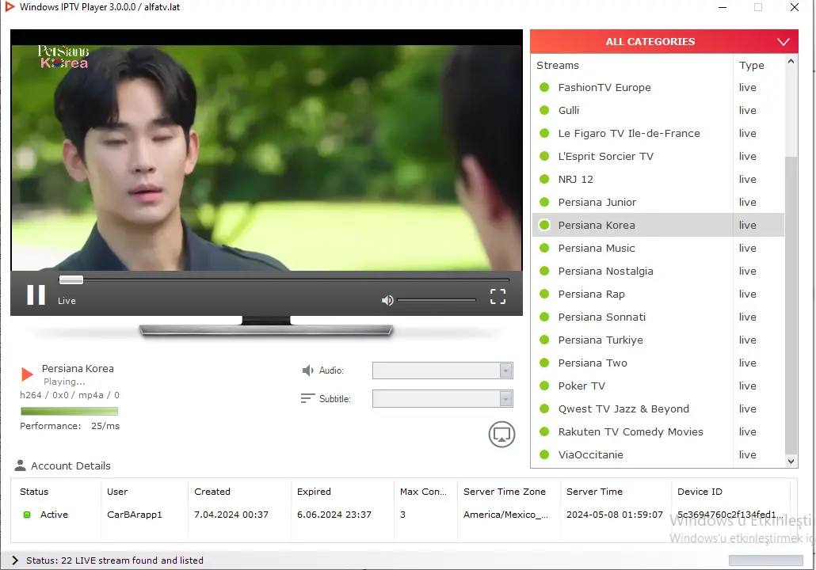The height and width of the screenshot is (570, 816).
Task: Click the status bar expand arrow
Action: click(x=15, y=560)
